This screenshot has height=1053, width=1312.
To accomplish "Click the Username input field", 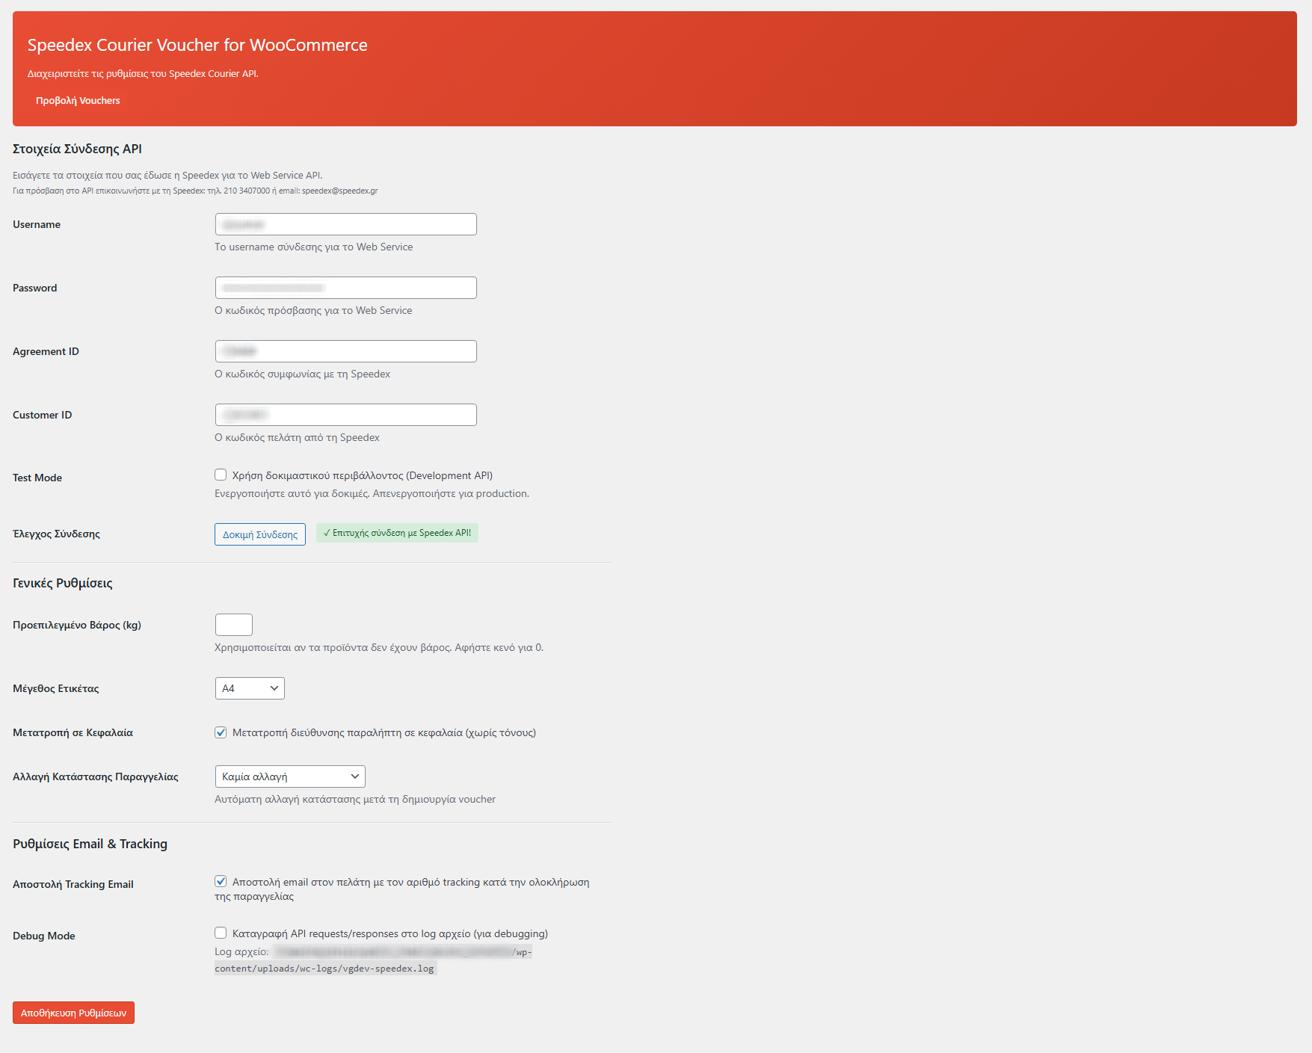I will coord(345,224).
